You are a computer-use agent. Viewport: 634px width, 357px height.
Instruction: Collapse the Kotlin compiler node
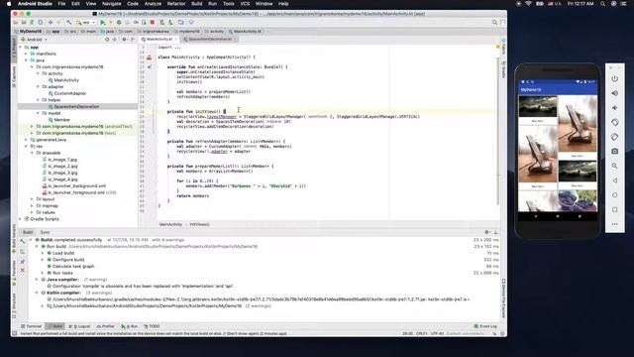[37, 293]
